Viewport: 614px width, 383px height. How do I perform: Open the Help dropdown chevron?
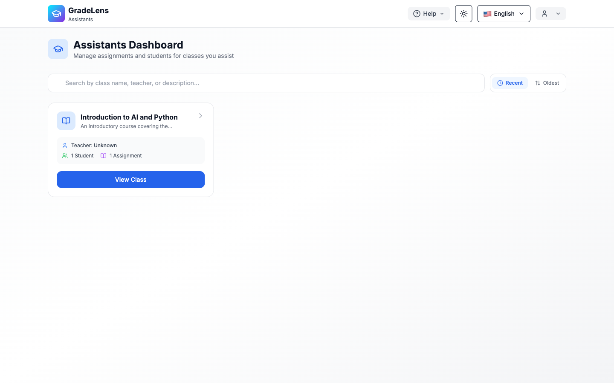442,14
